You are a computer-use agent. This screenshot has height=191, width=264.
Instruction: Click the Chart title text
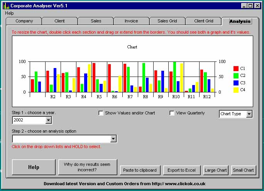(132, 47)
